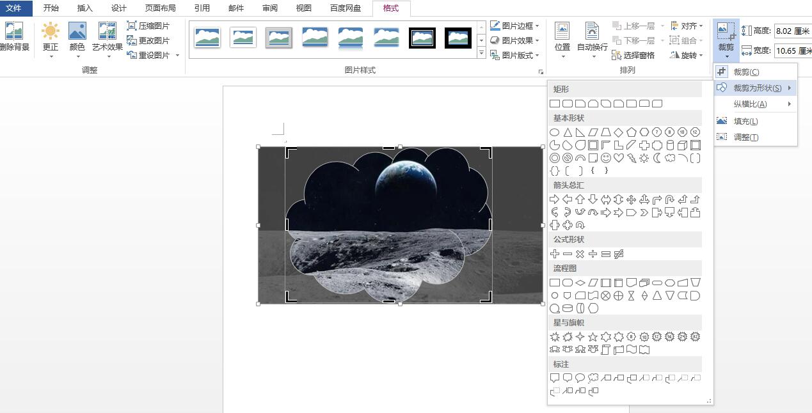Select the multiply sign equation shape

[x=580, y=254]
